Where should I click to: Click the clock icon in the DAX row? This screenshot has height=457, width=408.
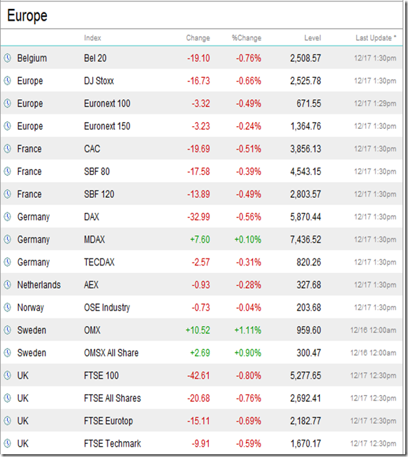coord(8,216)
